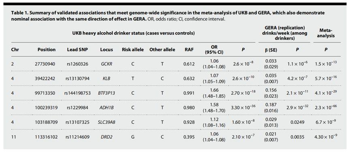Select the rs13130794 SNP entry

tap(77, 79)
